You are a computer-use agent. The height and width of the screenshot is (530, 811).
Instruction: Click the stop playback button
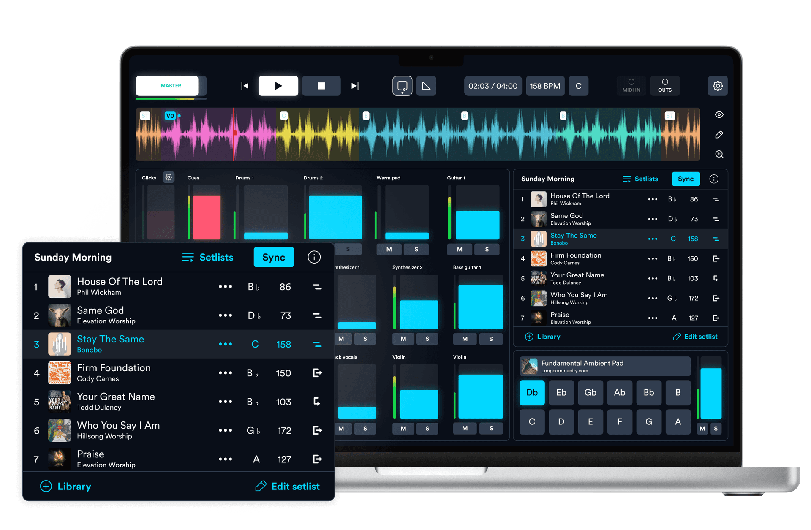pos(321,86)
